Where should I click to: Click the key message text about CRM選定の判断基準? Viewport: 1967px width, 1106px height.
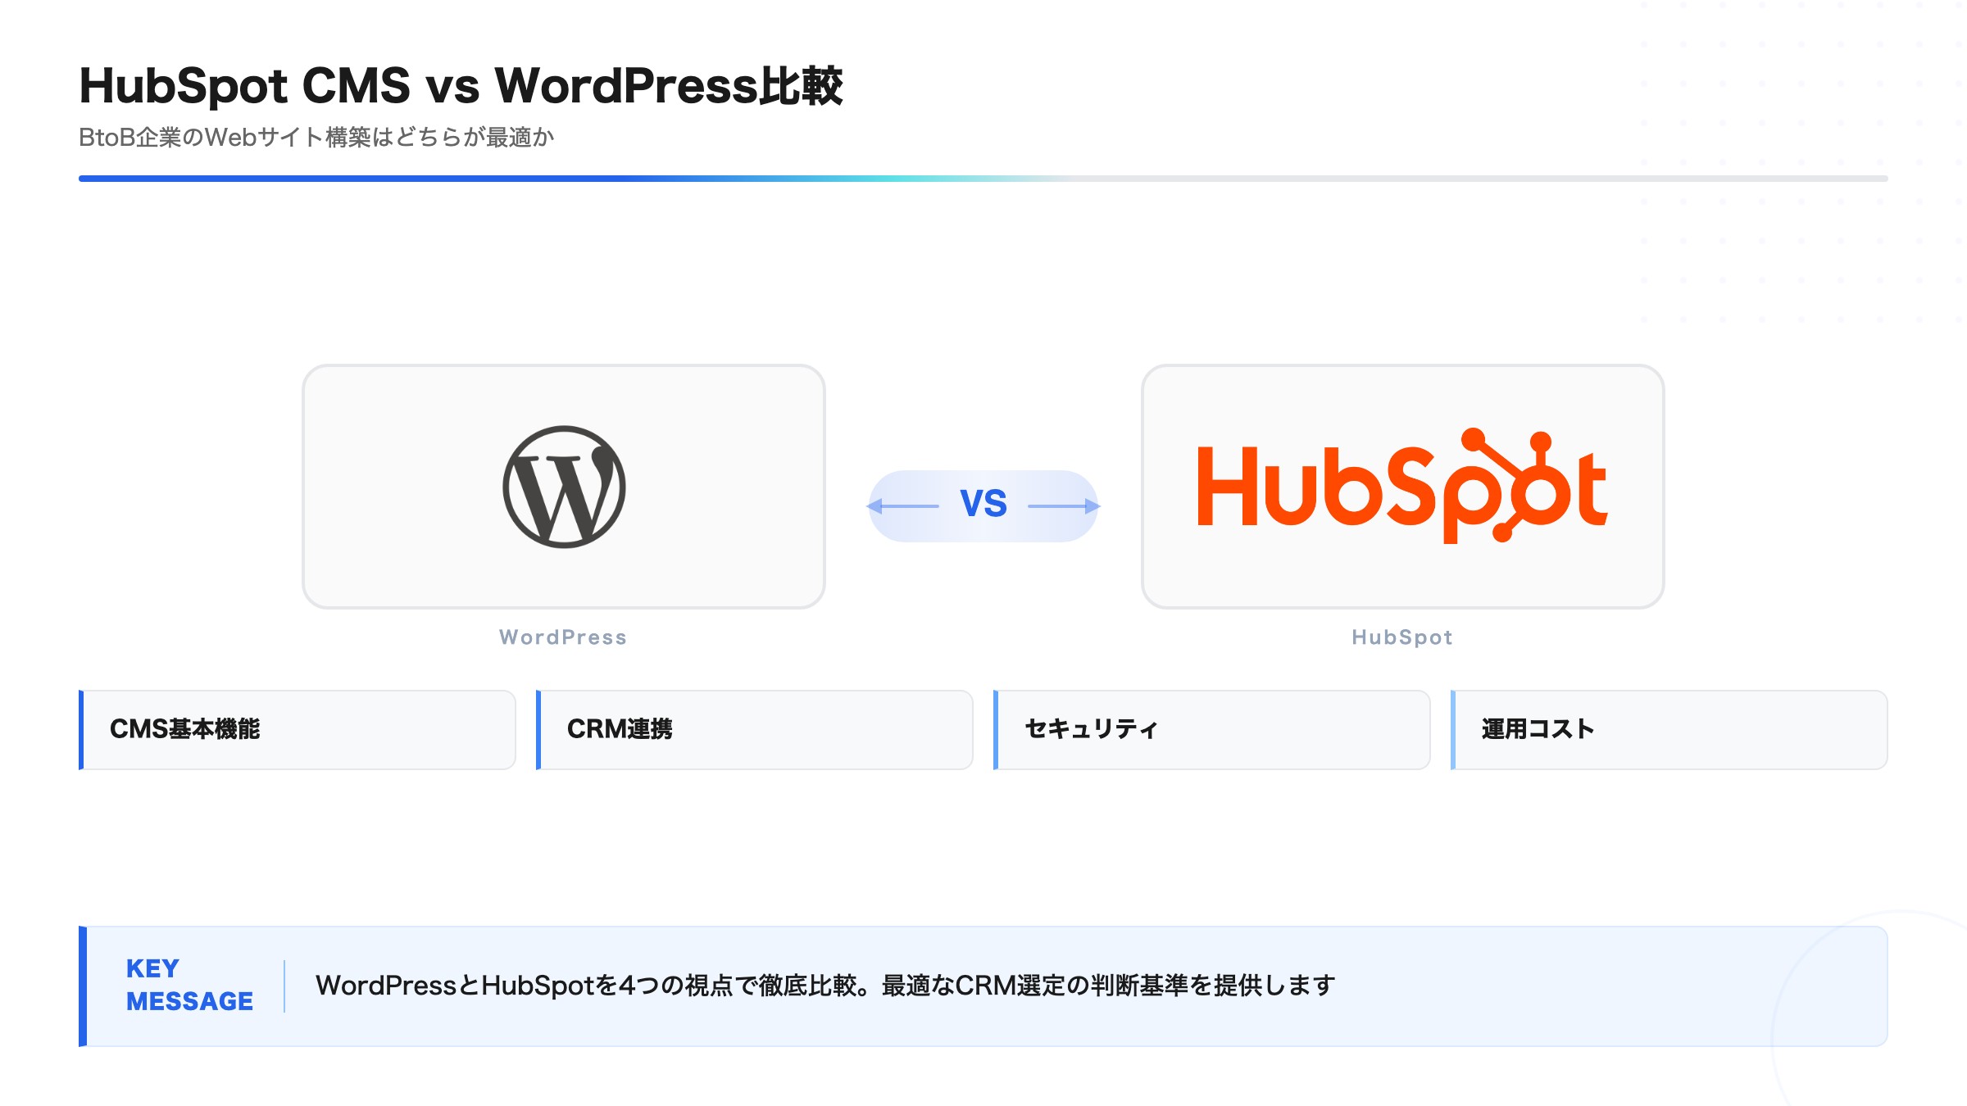click(x=824, y=984)
